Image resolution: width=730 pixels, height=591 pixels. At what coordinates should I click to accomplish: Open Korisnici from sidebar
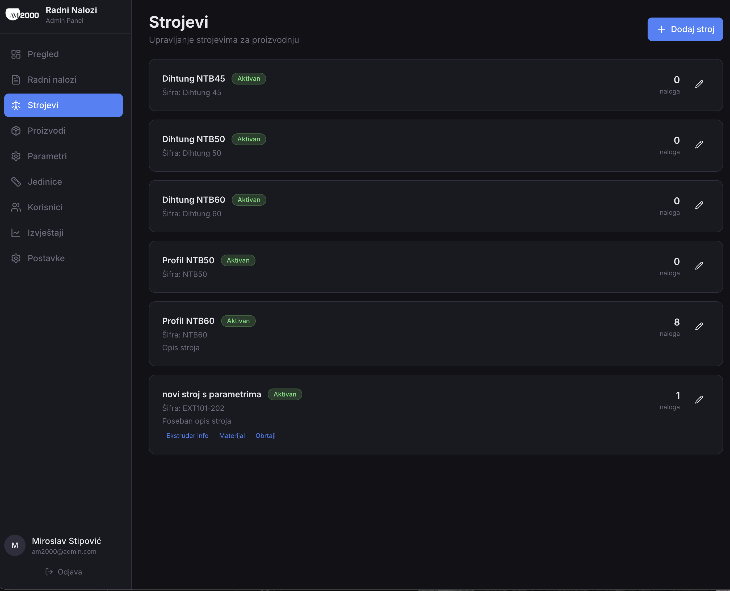(x=45, y=207)
